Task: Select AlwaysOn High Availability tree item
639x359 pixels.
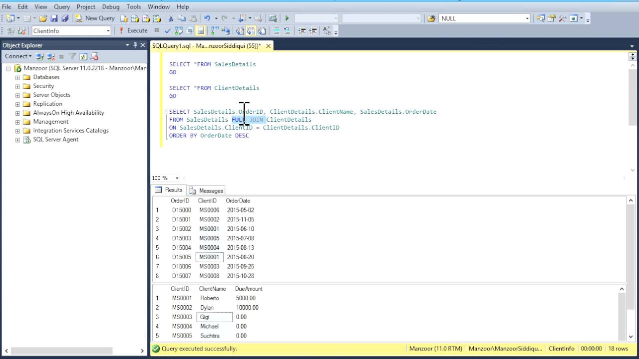Action: click(68, 113)
